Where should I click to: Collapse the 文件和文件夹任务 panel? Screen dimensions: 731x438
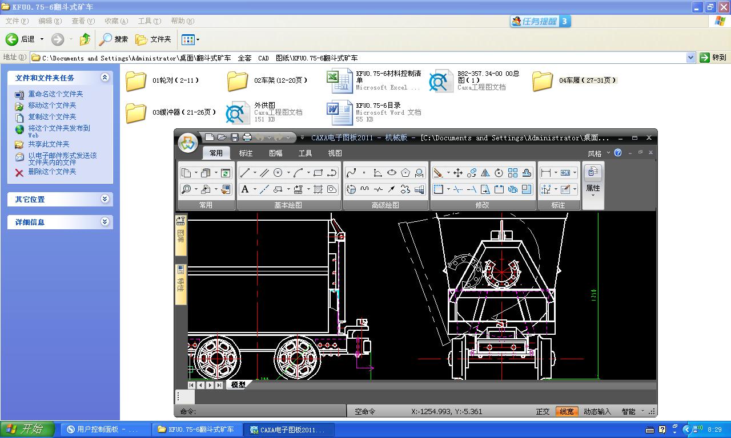pos(105,78)
